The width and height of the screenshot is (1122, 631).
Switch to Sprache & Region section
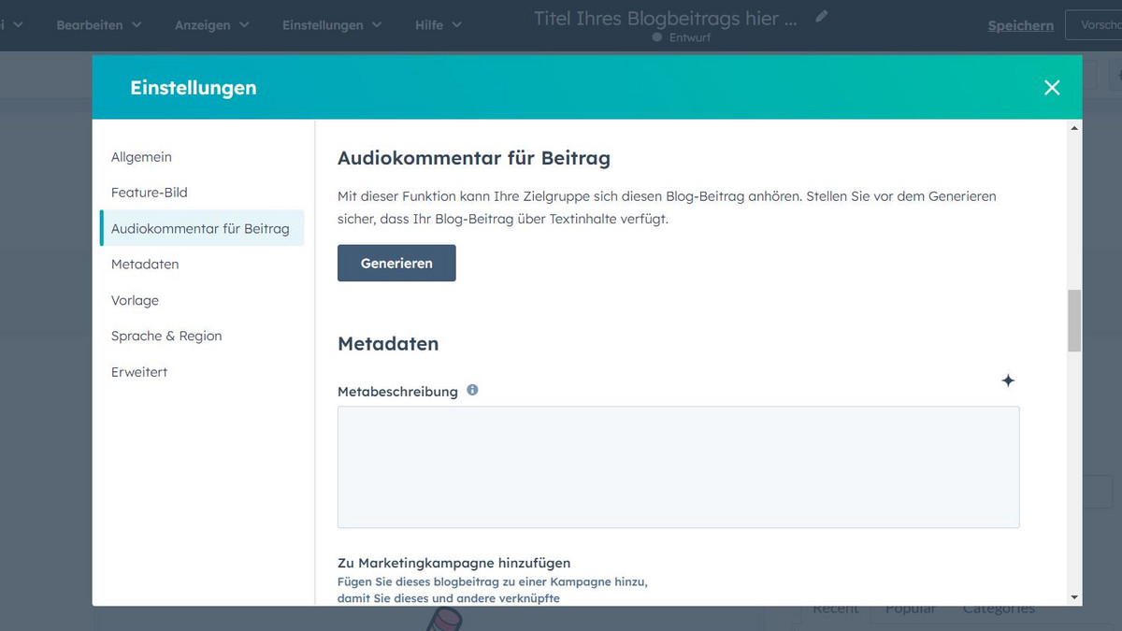(x=166, y=336)
